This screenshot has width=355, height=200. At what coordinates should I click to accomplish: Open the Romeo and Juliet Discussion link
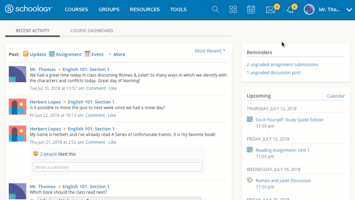point(283,181)
